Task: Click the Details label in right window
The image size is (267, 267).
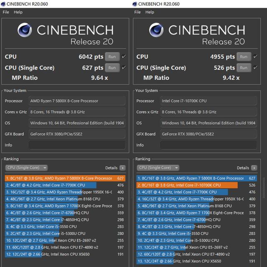Action: 243,168
